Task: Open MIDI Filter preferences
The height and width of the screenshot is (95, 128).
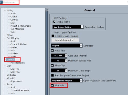Action: (15, 72)
